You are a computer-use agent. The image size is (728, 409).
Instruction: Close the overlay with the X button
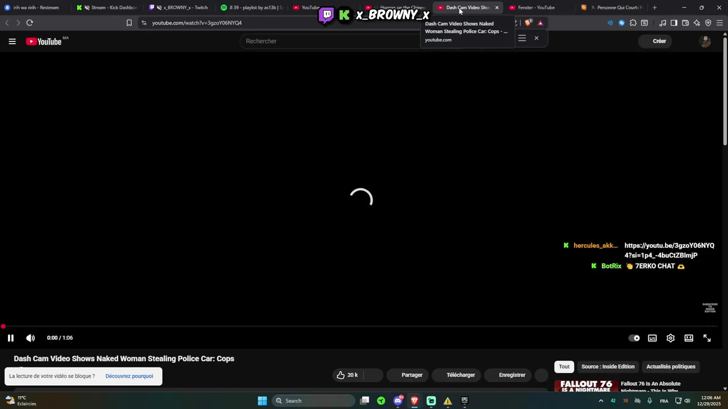click(536, 38)
